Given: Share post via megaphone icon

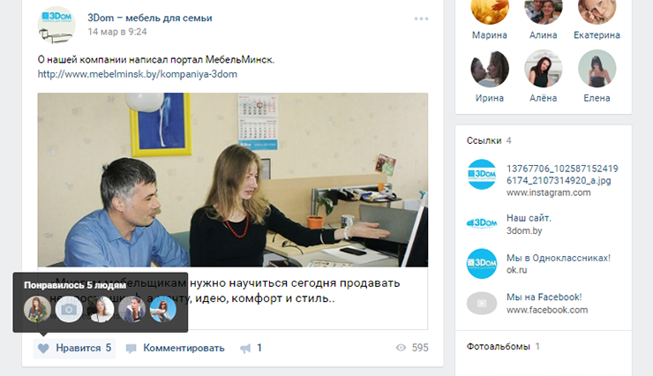Looking at the screenshot, I should [245, 348].
